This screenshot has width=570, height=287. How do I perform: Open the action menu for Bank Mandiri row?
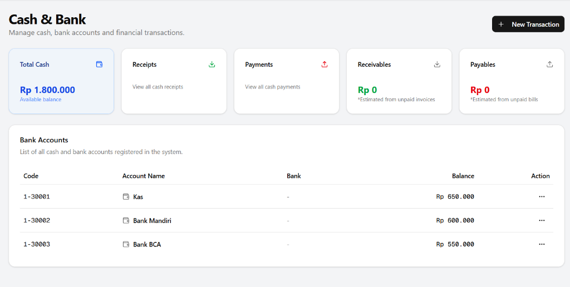(542, 220)
